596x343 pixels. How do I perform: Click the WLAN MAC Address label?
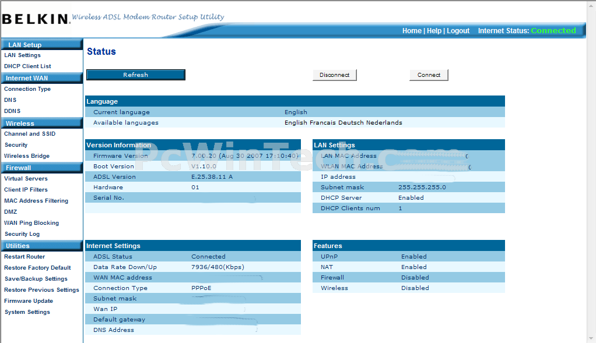(x=352, y=166)
